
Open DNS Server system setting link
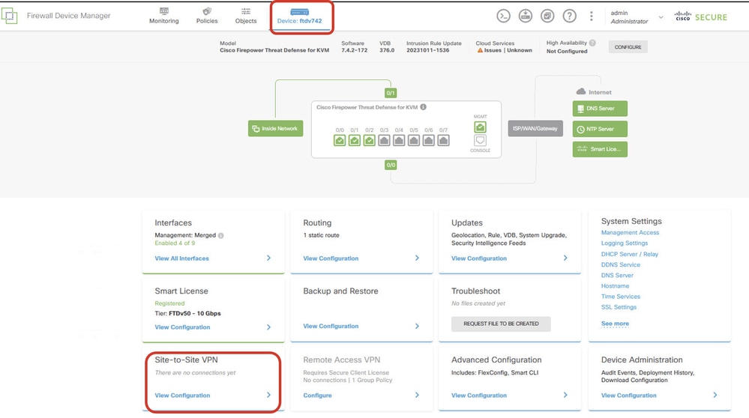click(x=617, y=275)
